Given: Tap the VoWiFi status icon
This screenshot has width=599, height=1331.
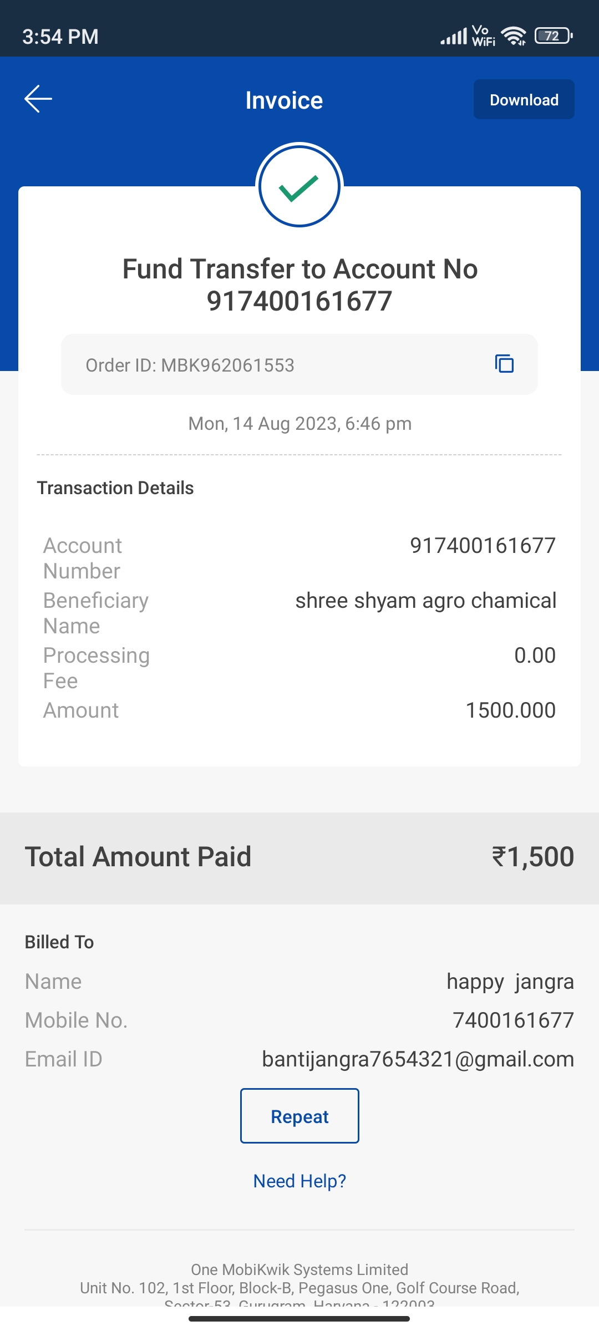Looking at the screenshot, I should [x=483, y=36].
